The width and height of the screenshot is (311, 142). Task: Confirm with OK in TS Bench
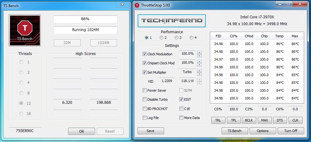[x=82, y=131]
